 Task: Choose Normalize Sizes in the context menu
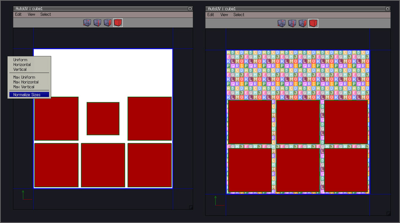29,95
